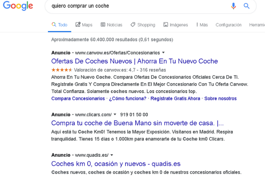265x179 pixels.
Task: Click 'Valoración de carwow.es: 4,7 - 316 reseñas'
Action: (x=120, y=70)
